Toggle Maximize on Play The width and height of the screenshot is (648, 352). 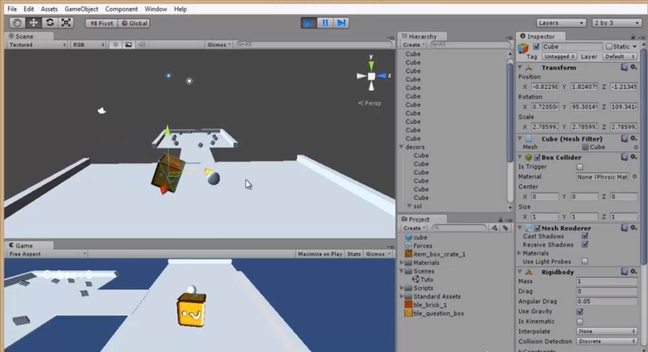click(320, 254)
